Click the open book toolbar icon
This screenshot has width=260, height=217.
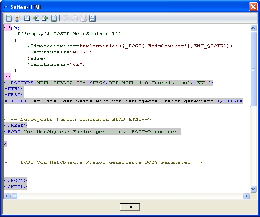27,18
